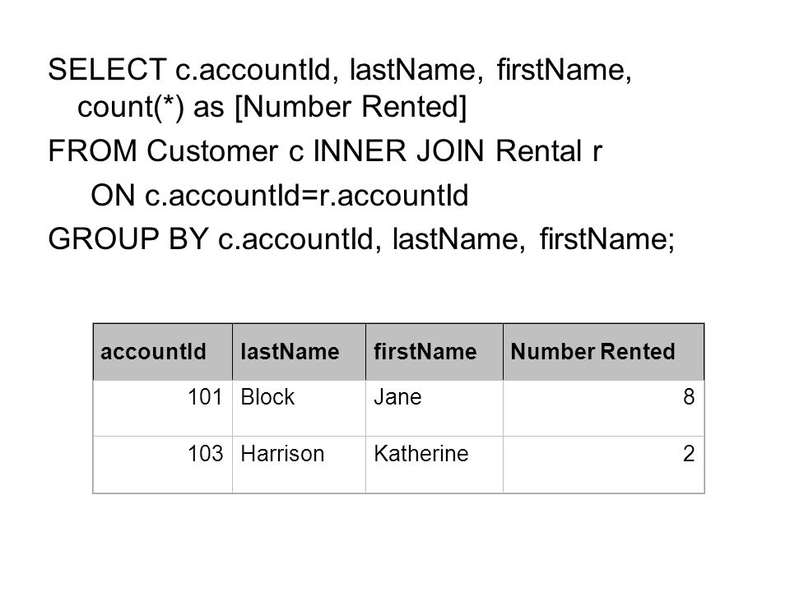Click the lastName column header
The width and height of the screenshot is (790, 592).
point(300,352)
